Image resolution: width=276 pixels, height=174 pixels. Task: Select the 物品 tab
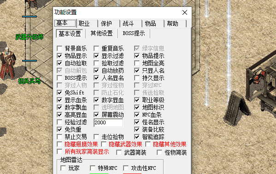153,23
